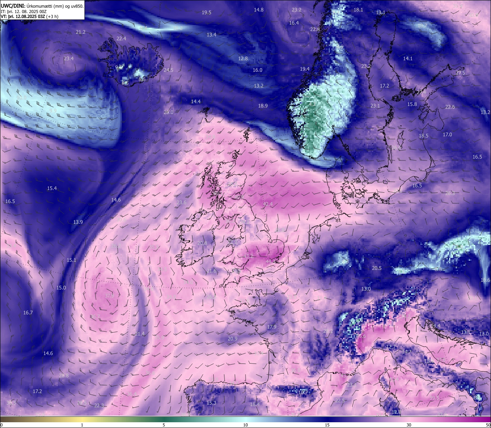The height and width of the screenshot is (428, 491).
Task: Click the color scale label 10
Action: tap(245, 425)
